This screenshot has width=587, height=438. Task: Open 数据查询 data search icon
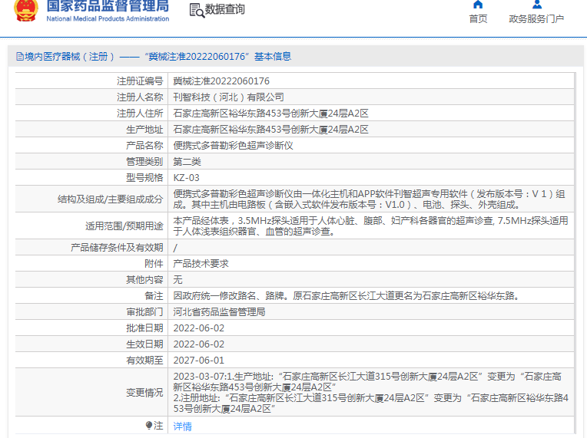[x=197, y=11]
